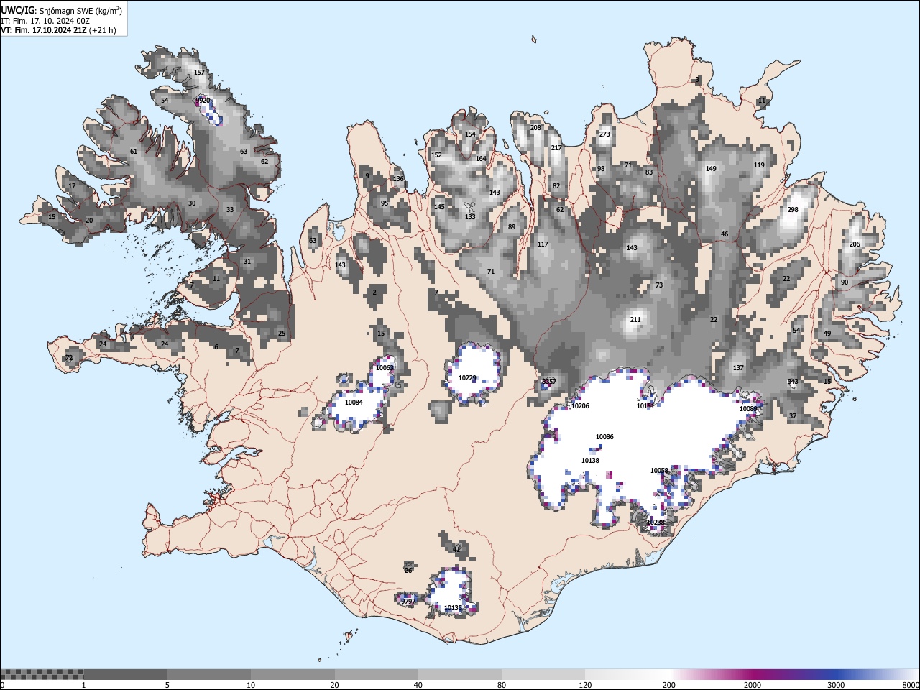Click the glacier value label 10138
The height and width of the screenshot is (690, 920).
[x=590, y=461]
